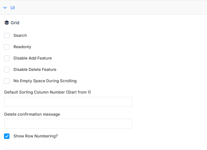Focus the Default Sorting Column Number field
Image resolution: width=207 pixels, height=150 pixels.
68,102
